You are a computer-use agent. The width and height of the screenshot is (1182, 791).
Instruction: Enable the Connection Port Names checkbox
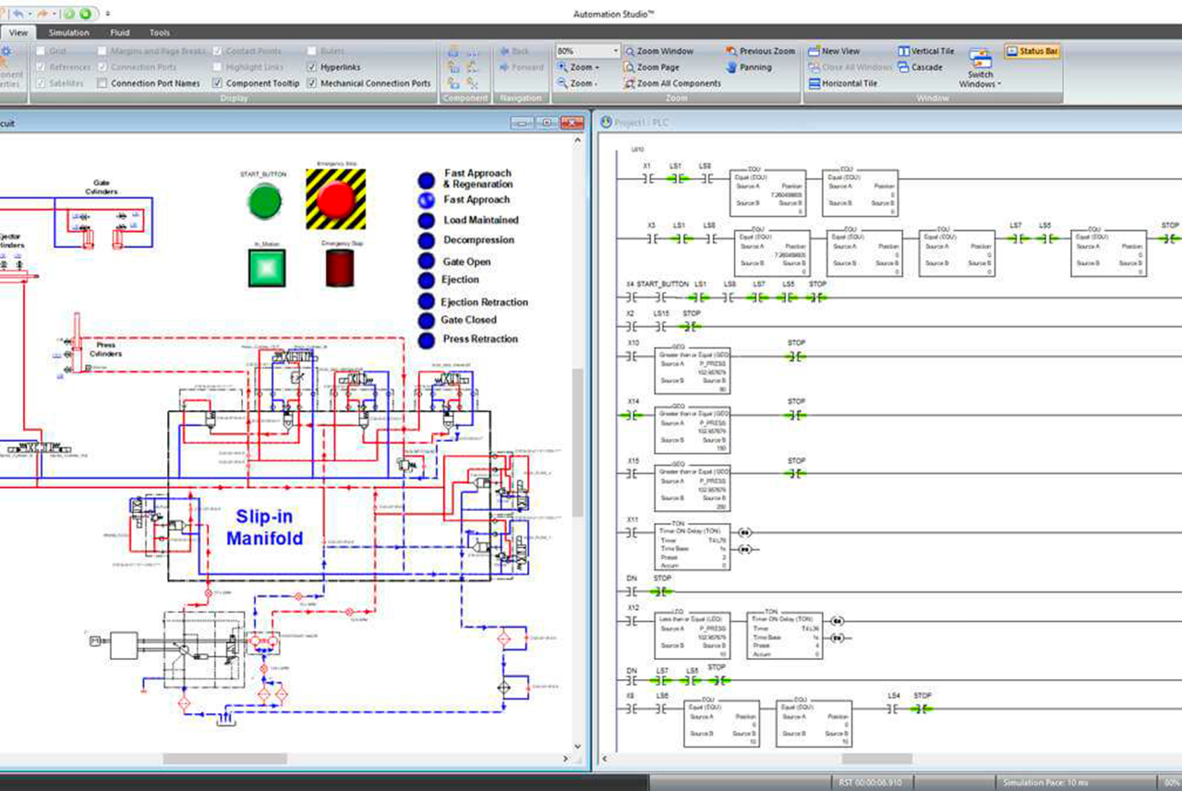pos(103,83)
